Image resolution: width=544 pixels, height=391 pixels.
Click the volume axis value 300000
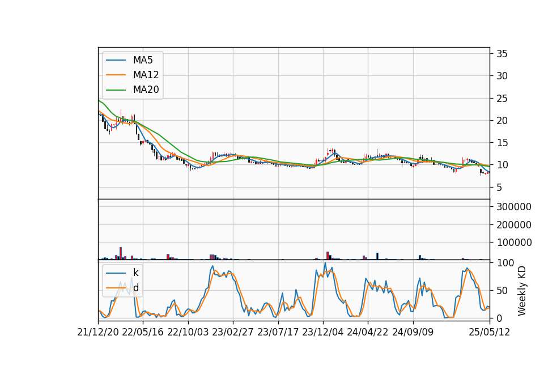[514, 207]
